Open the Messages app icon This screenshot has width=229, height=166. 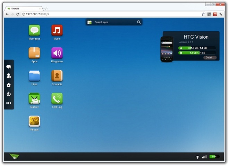click(34, 30)
